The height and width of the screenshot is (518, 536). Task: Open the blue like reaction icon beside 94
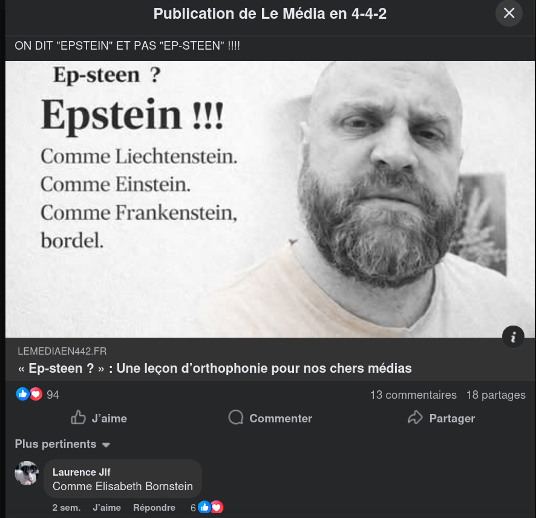click(x=22, y=394)
